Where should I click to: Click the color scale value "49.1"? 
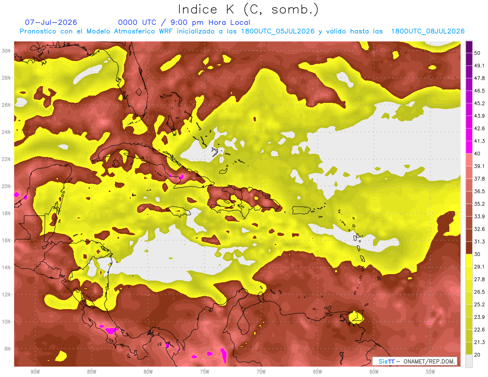(x=479, y=66)
